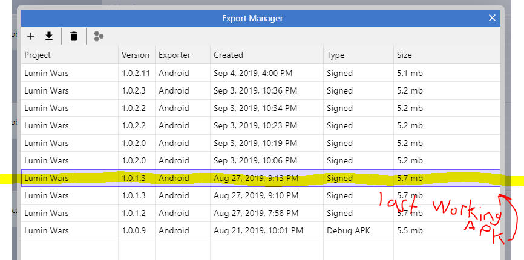Click the plus icon to add export

pos(31,36)
